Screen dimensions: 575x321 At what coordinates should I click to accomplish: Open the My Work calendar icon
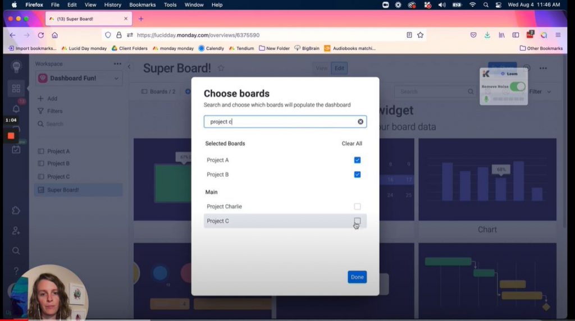16,149
